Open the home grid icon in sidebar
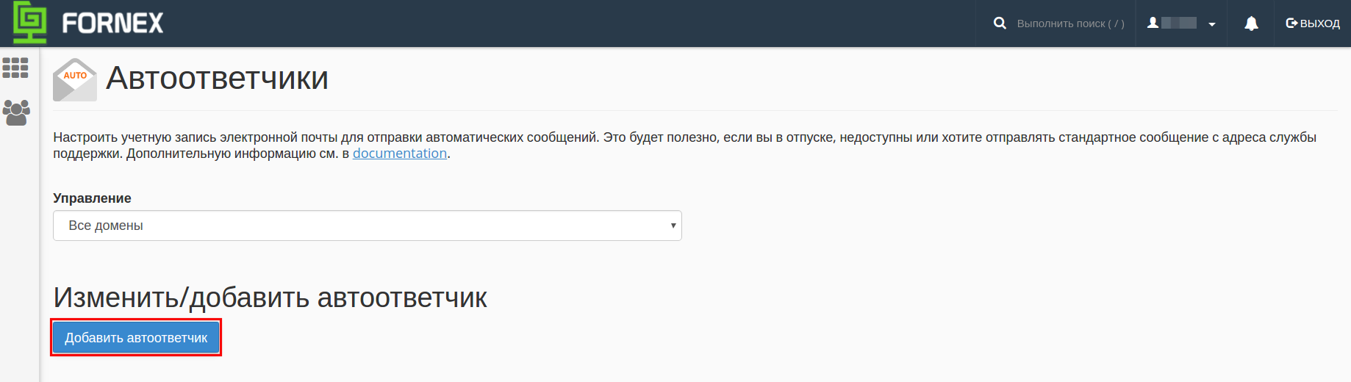Viewport: 1351px width, 382px height. pos(15,68)
